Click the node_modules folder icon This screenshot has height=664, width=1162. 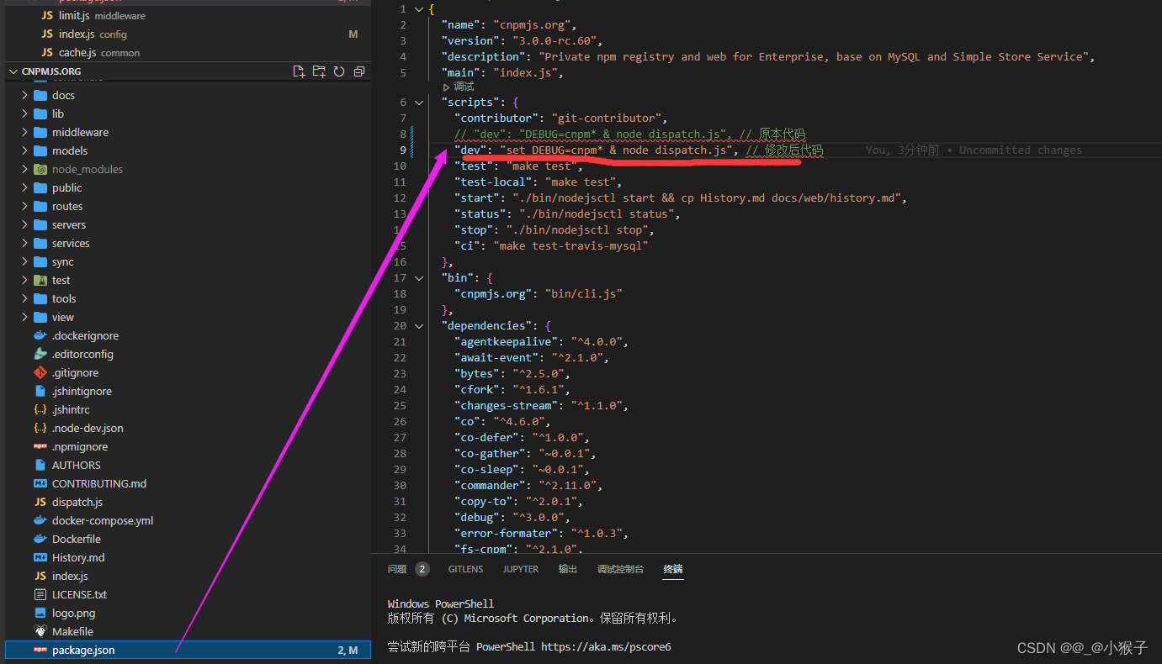[x=40, y=169]
